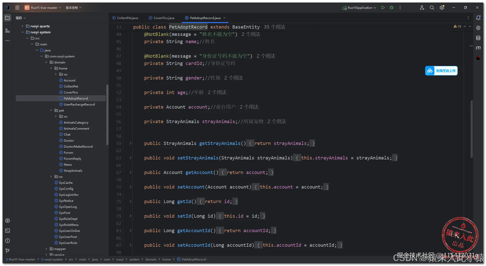486x266 pixels.
Task: Click usages hint after stray animals field
Action: point(277,121)
